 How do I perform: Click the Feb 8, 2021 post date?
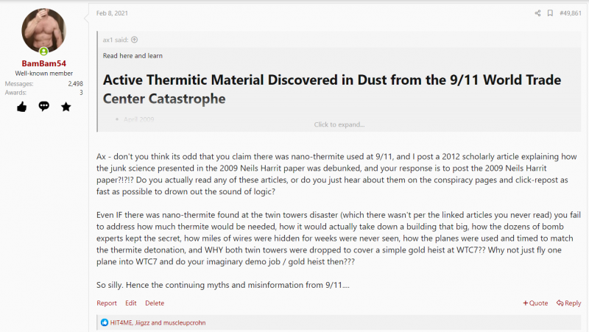(x=112, y=13)
